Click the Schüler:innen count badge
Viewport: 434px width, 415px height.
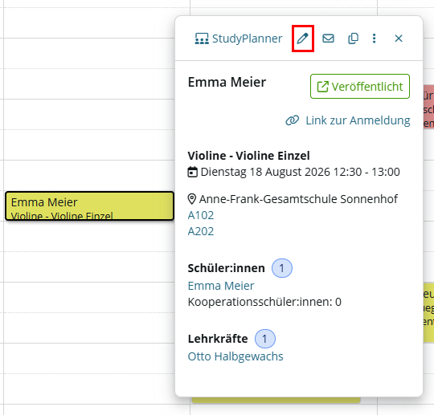282,268
